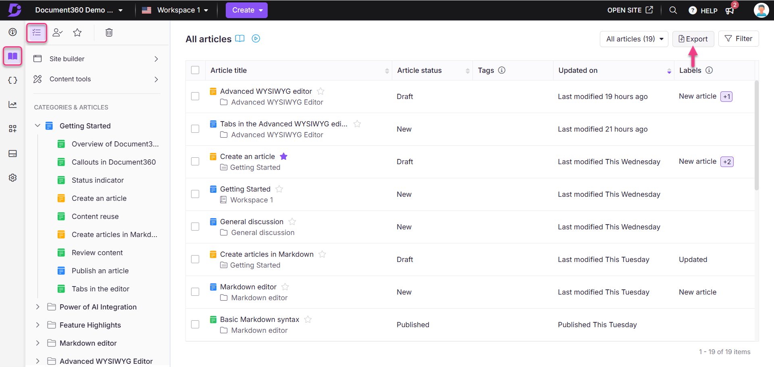This screenshot has height=367, width=774.
Task: Open the Create dropdown button
Action: click(x=246, y=10)
